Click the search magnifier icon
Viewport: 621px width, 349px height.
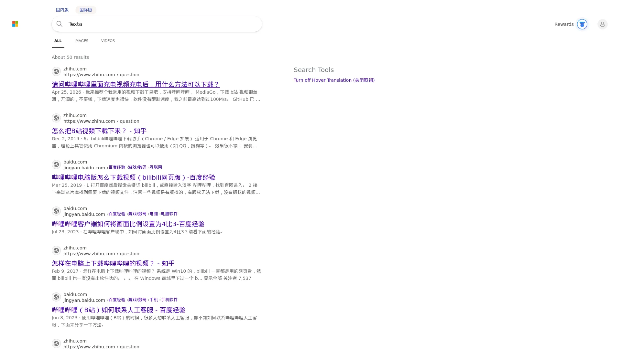point(60,24)
